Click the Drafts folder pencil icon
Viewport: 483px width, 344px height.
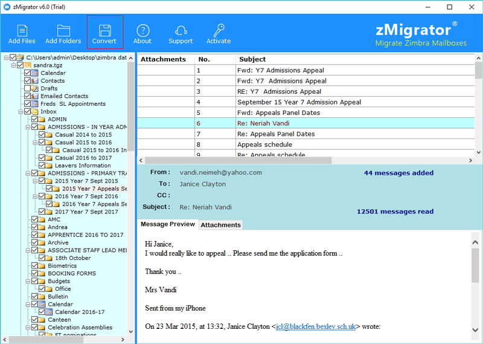35,88
